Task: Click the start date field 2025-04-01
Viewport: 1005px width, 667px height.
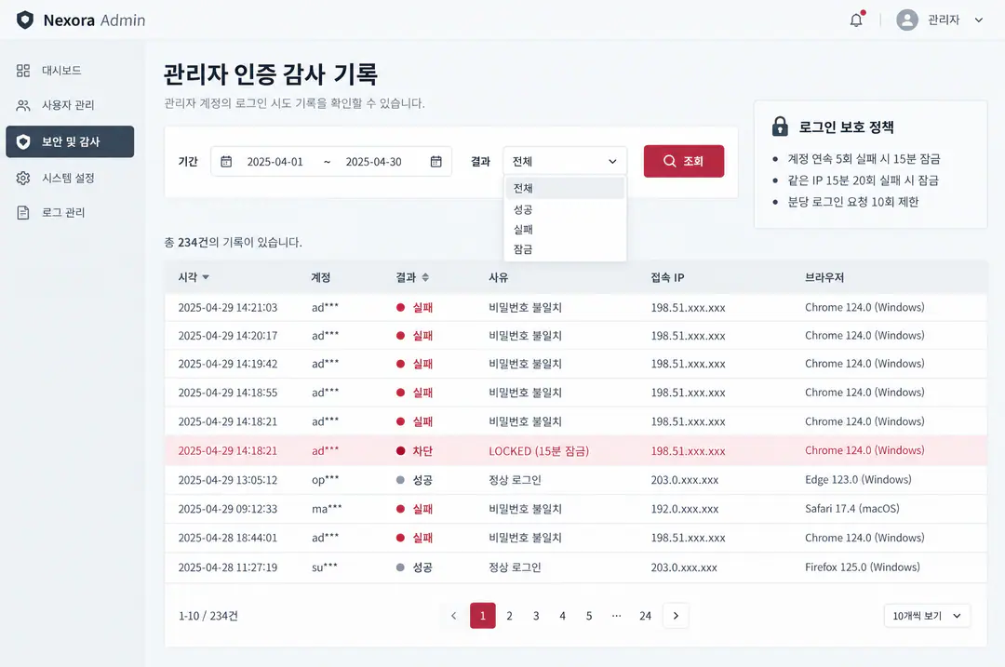Action: tap(275, 162)
